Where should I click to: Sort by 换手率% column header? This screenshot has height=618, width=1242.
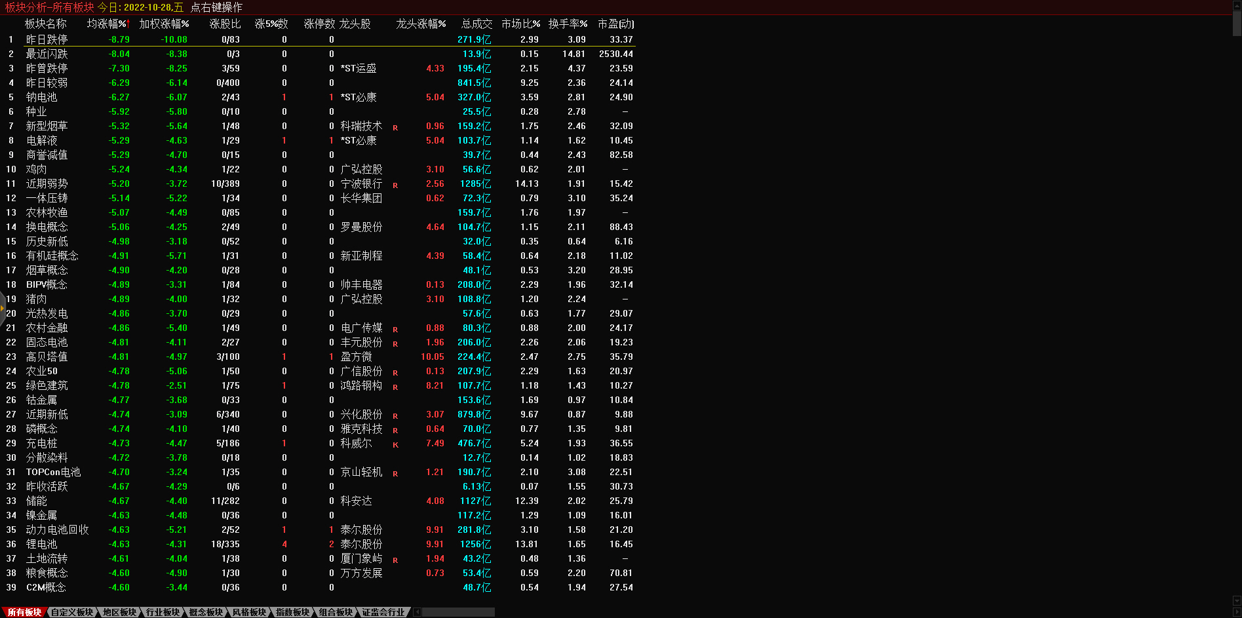[x=568, y=24]
